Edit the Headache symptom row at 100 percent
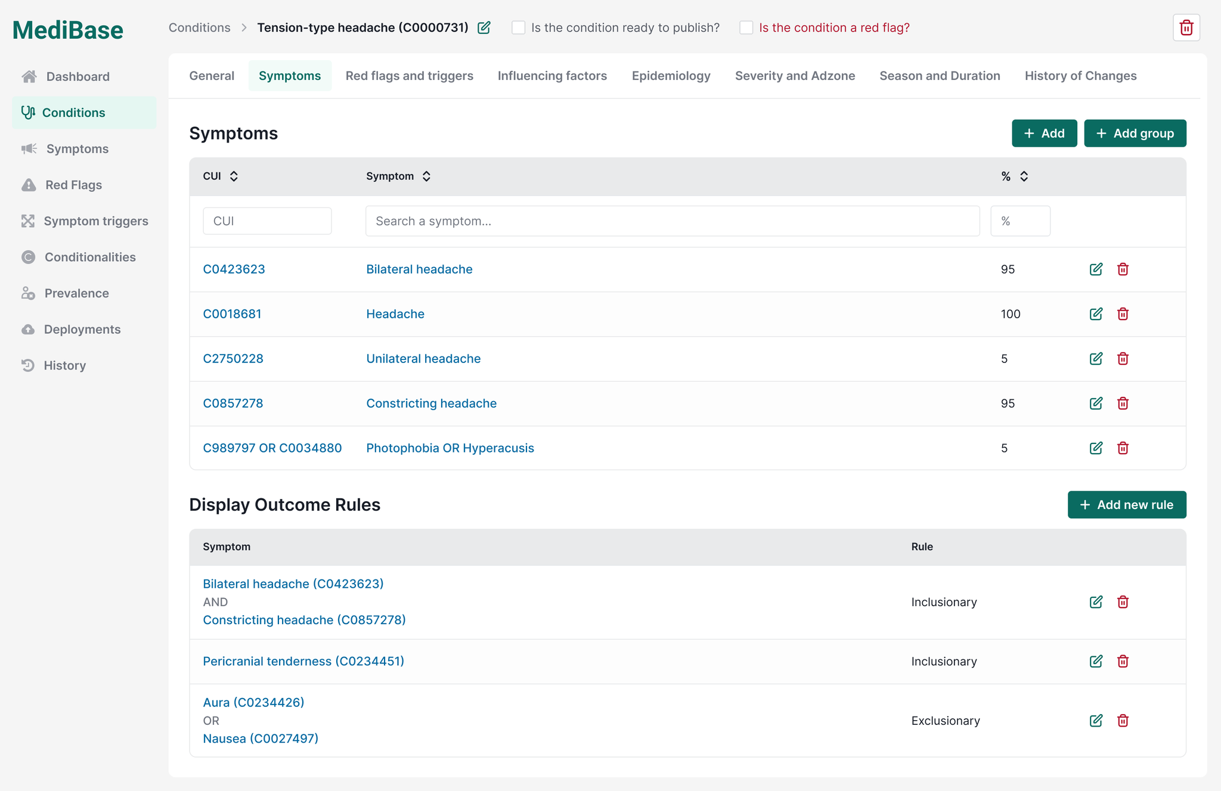This screenshot has height=791, width=1221. [x=1096, y=314]
